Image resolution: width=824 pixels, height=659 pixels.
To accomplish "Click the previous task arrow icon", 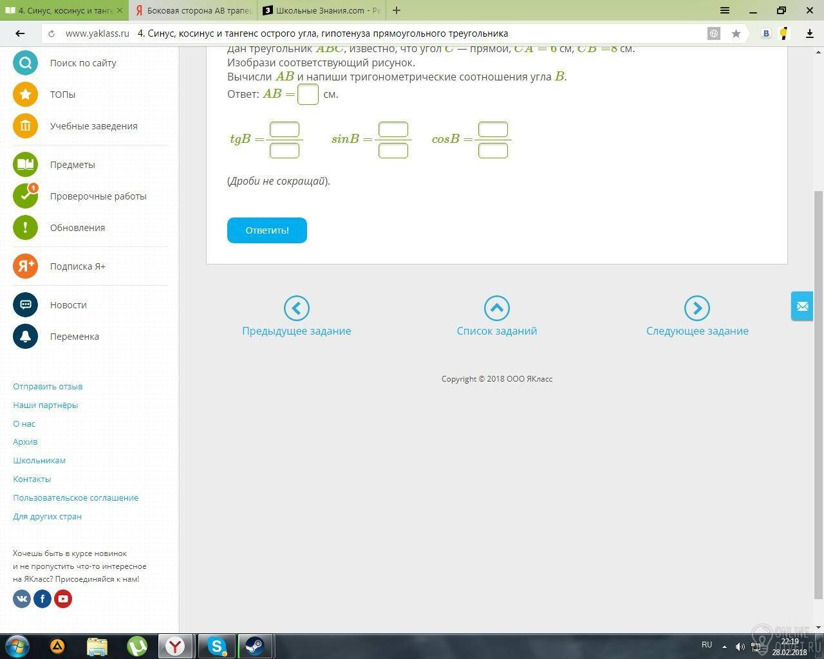I will coord(297,308).
